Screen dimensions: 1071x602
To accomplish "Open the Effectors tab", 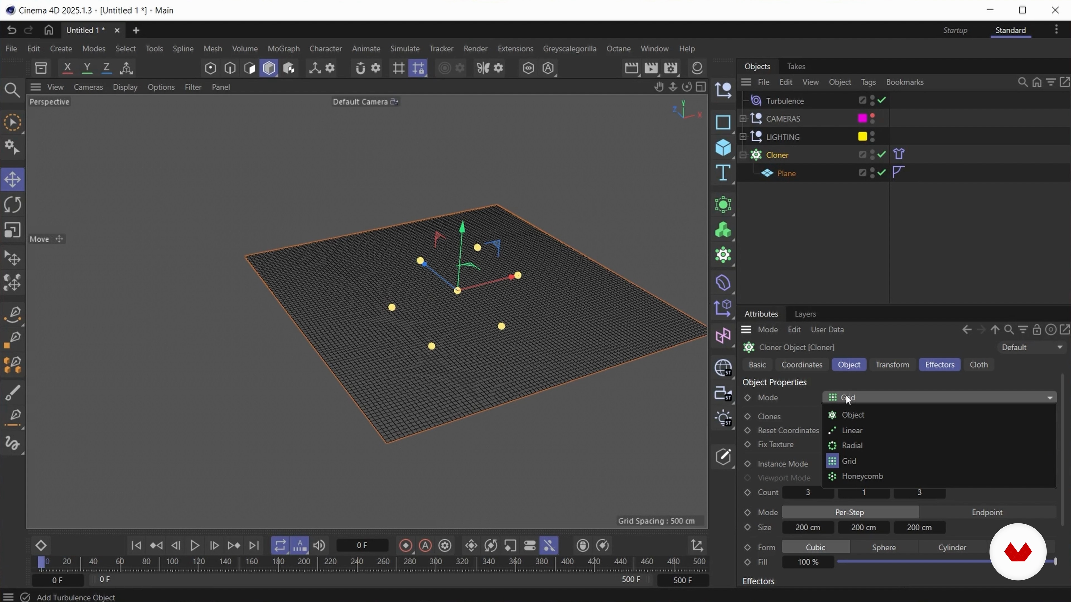I will (939, 364).
